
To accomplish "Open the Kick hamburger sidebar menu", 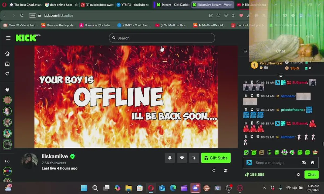I will click(x=8, y=38).
